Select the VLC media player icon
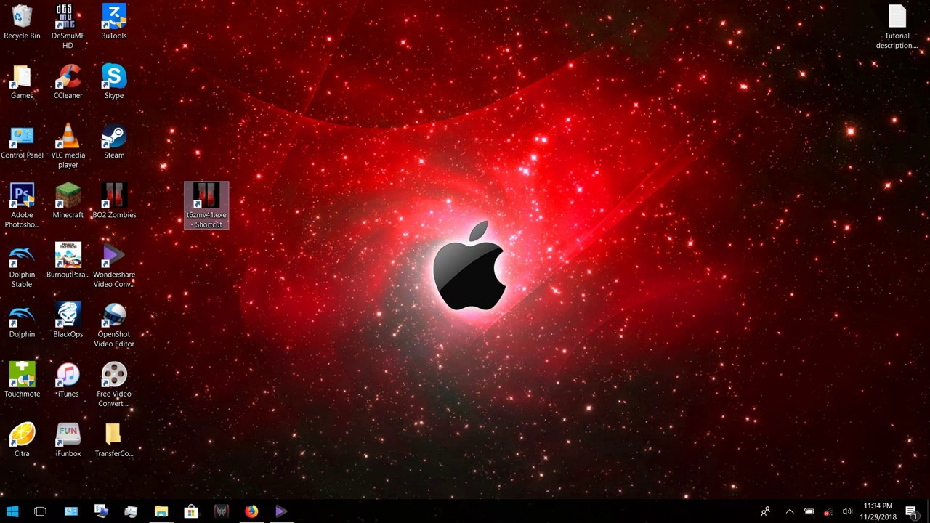 (68, 146)
